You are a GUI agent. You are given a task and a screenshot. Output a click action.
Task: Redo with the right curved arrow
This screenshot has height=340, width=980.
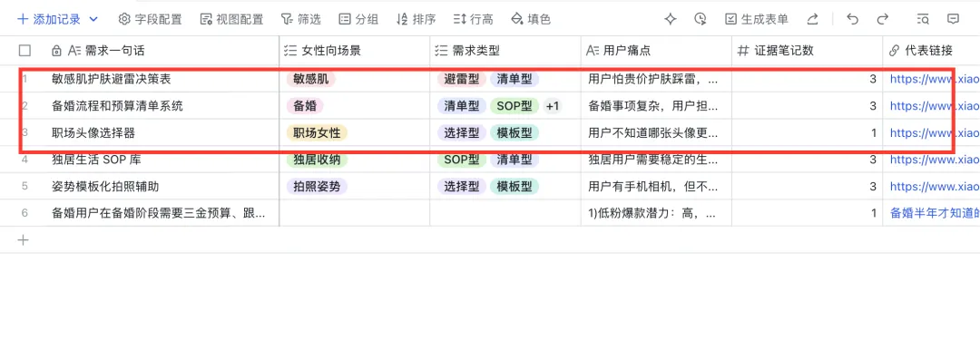point(883,19)
